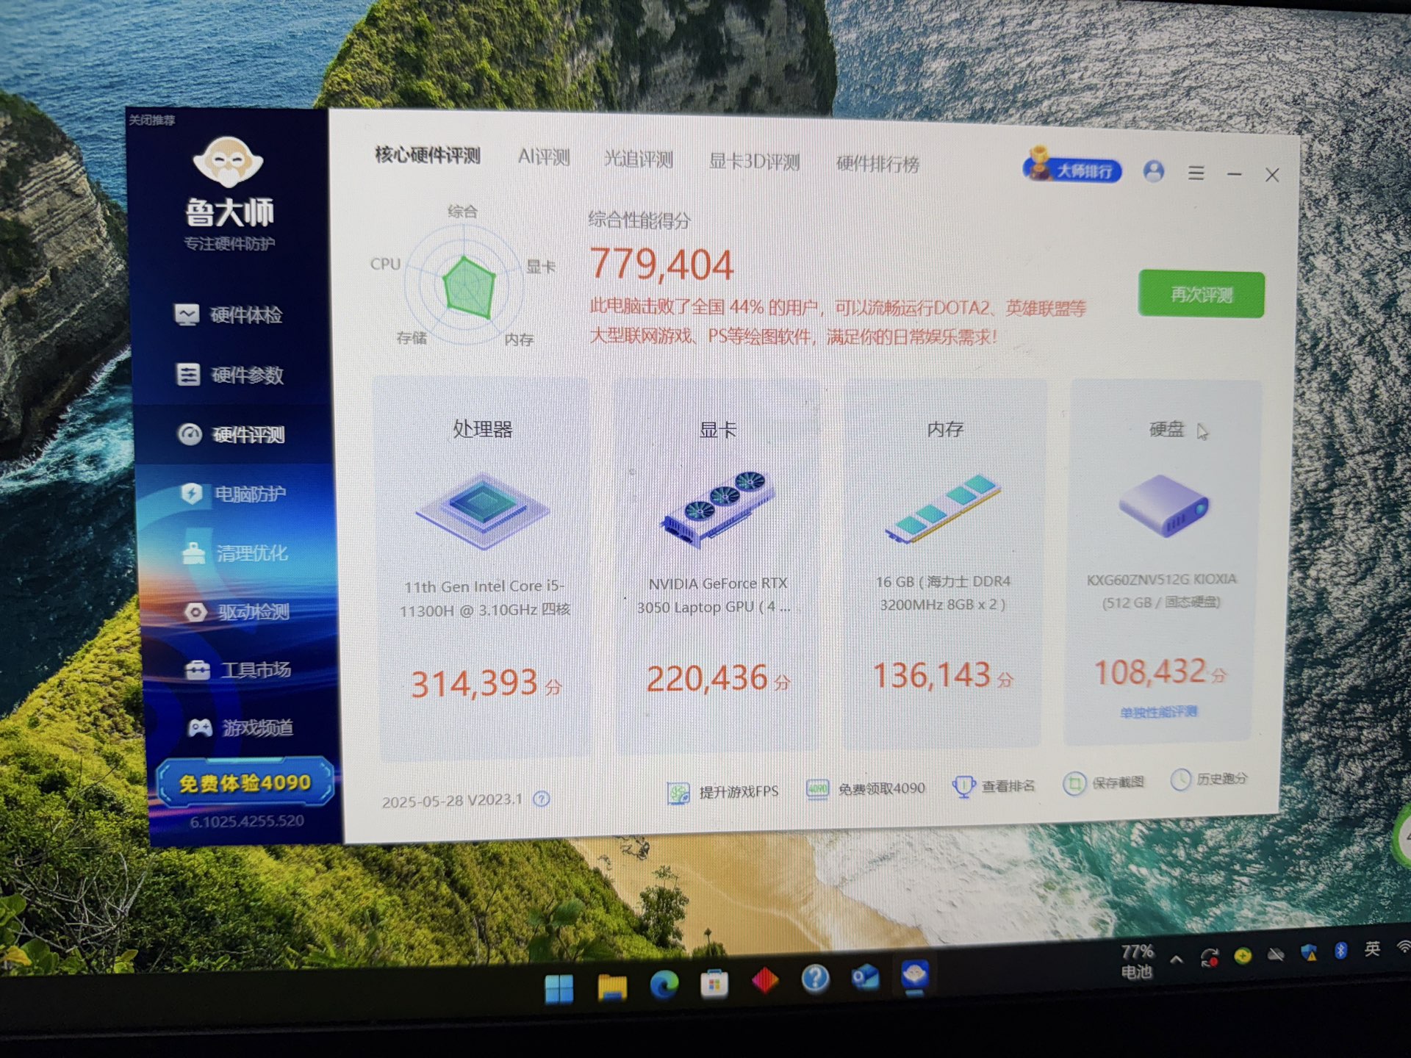Click the 再次评测 green button

point(1202,295)
